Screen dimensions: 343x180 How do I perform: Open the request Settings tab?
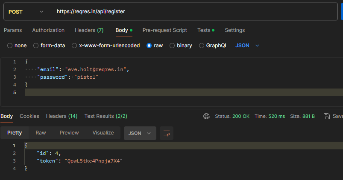(235, 30)
